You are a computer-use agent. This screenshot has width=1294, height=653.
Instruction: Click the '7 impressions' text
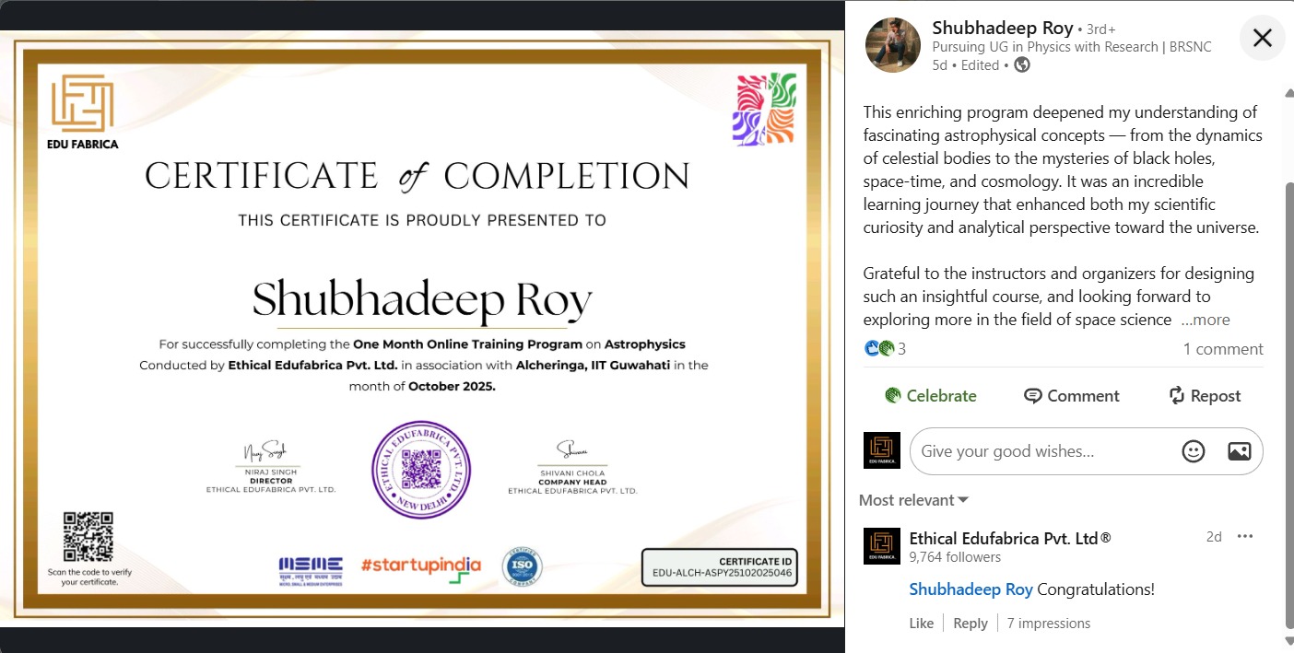[1049, 624]
